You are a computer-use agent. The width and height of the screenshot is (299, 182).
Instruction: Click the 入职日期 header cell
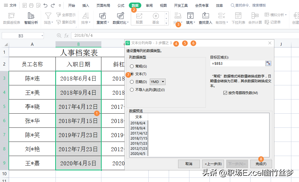click(x=78, y=64)
